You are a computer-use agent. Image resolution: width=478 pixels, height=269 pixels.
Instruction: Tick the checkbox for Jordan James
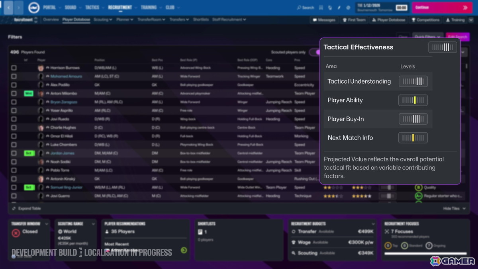14,153
